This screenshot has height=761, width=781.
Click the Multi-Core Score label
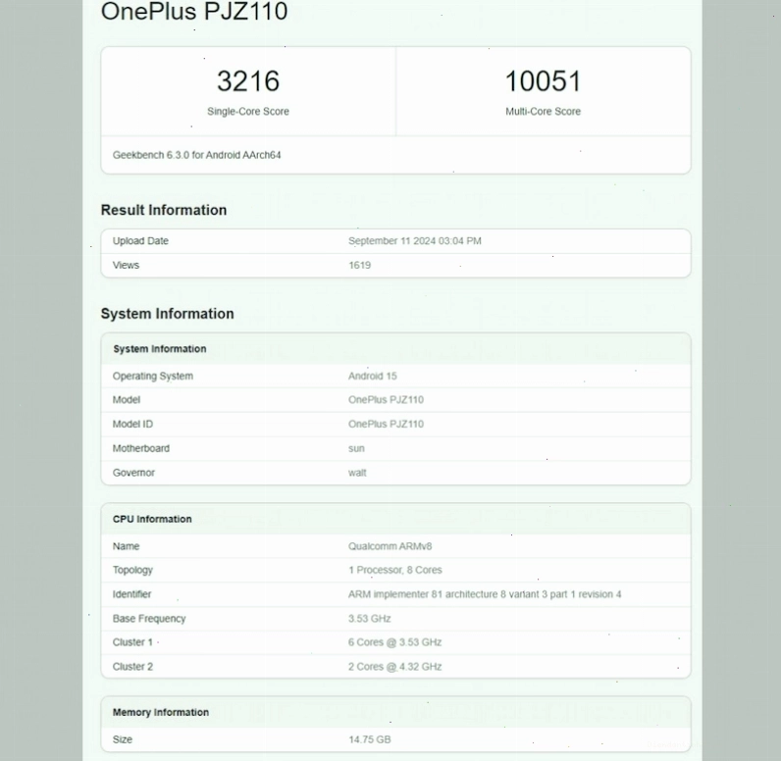click(x=543, y=112)
